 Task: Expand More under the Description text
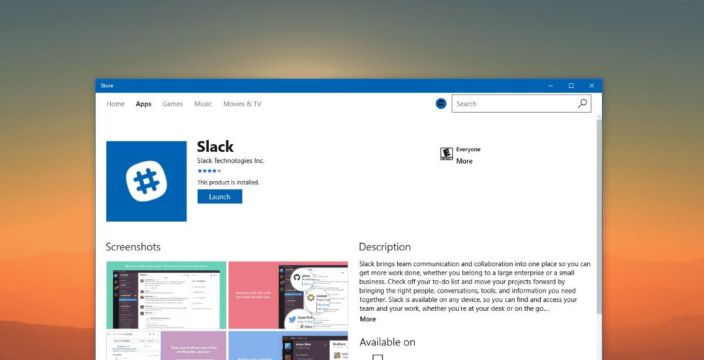pyautogui.click(x=368, y=319)
